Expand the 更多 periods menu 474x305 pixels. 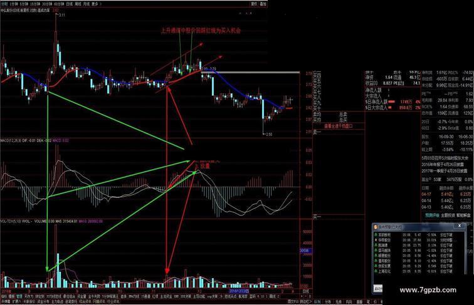point(96,4)
